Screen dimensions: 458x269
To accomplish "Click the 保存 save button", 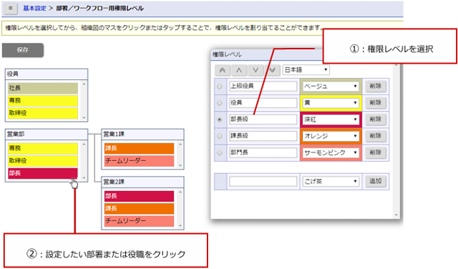I will click(x=23, y=50).
